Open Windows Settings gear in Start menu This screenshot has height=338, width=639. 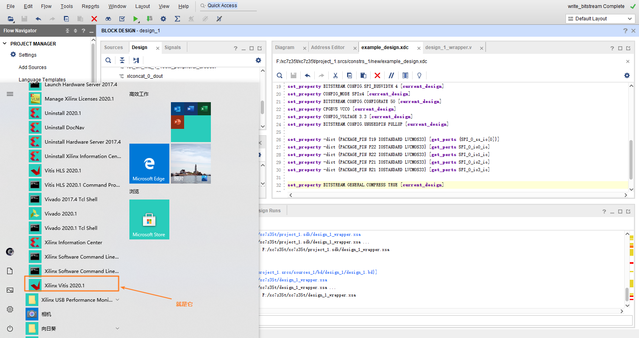pyautogui.click(x=10, y=309)
